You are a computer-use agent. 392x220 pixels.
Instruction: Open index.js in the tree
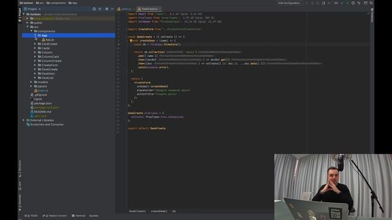click(x=41, y=90)
